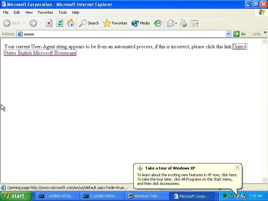Click the address bar containing eeeee

pyautogui.click(x=124, y=34)
